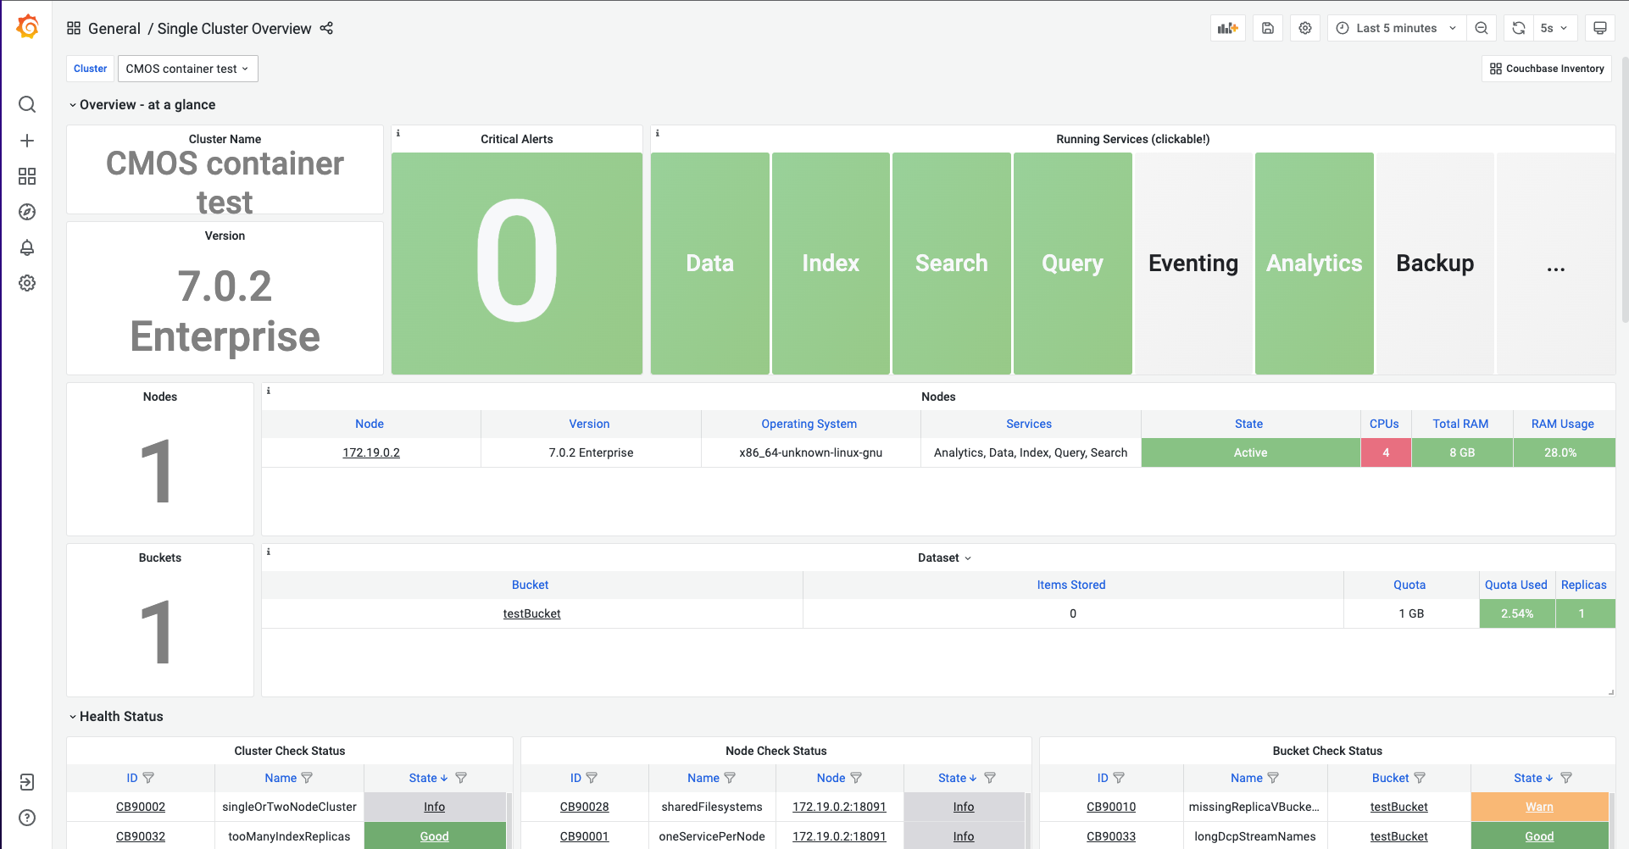Viewport: 1629px width, 849px height.
Task: Click the green Analytics service tile
Action: coord(1314,264)
